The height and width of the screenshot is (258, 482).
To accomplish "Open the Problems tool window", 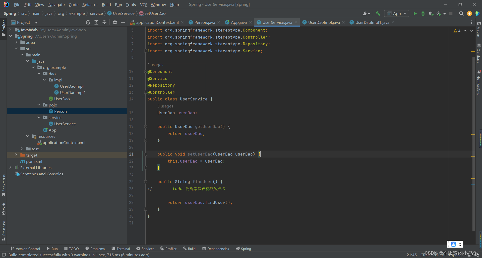I will pos(95,249).
